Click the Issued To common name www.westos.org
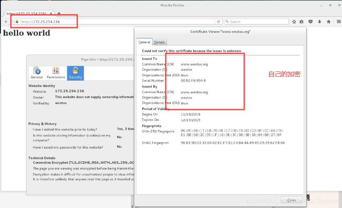The height and width of the screenshot is (208, 342). click(x=194, y=64)
